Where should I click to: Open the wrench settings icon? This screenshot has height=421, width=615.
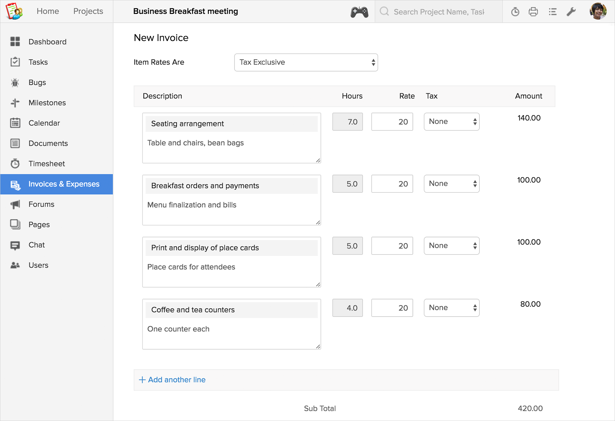(x=571, y=12)
